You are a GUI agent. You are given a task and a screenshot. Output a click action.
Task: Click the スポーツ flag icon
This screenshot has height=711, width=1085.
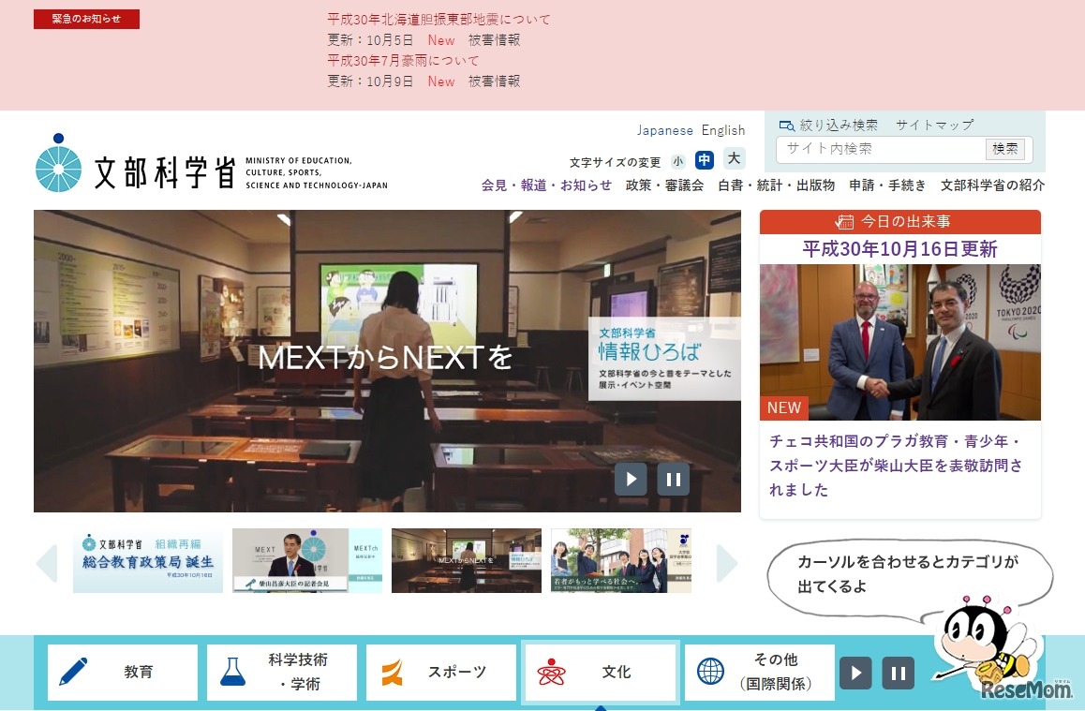click(x=393, y=672)
